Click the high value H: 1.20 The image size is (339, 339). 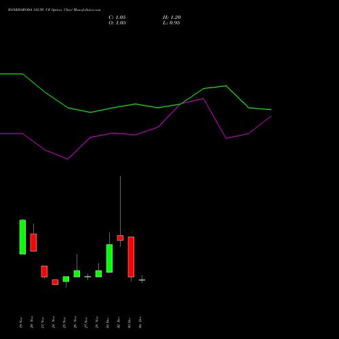[x=172, y=18]
